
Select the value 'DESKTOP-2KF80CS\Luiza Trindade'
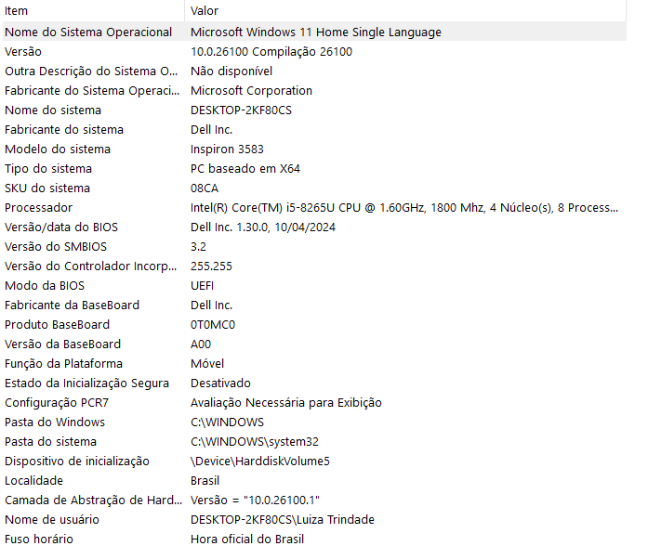pyautogui.click(x=283, y=520)
